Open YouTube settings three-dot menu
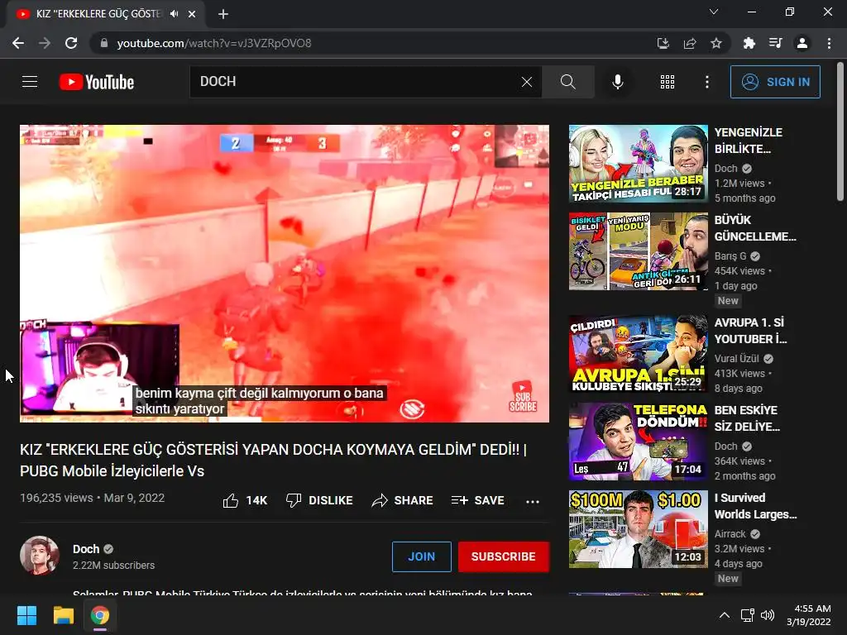Image resolution: width=847 pixels, height=635 pixels. (x=707, y=82)
